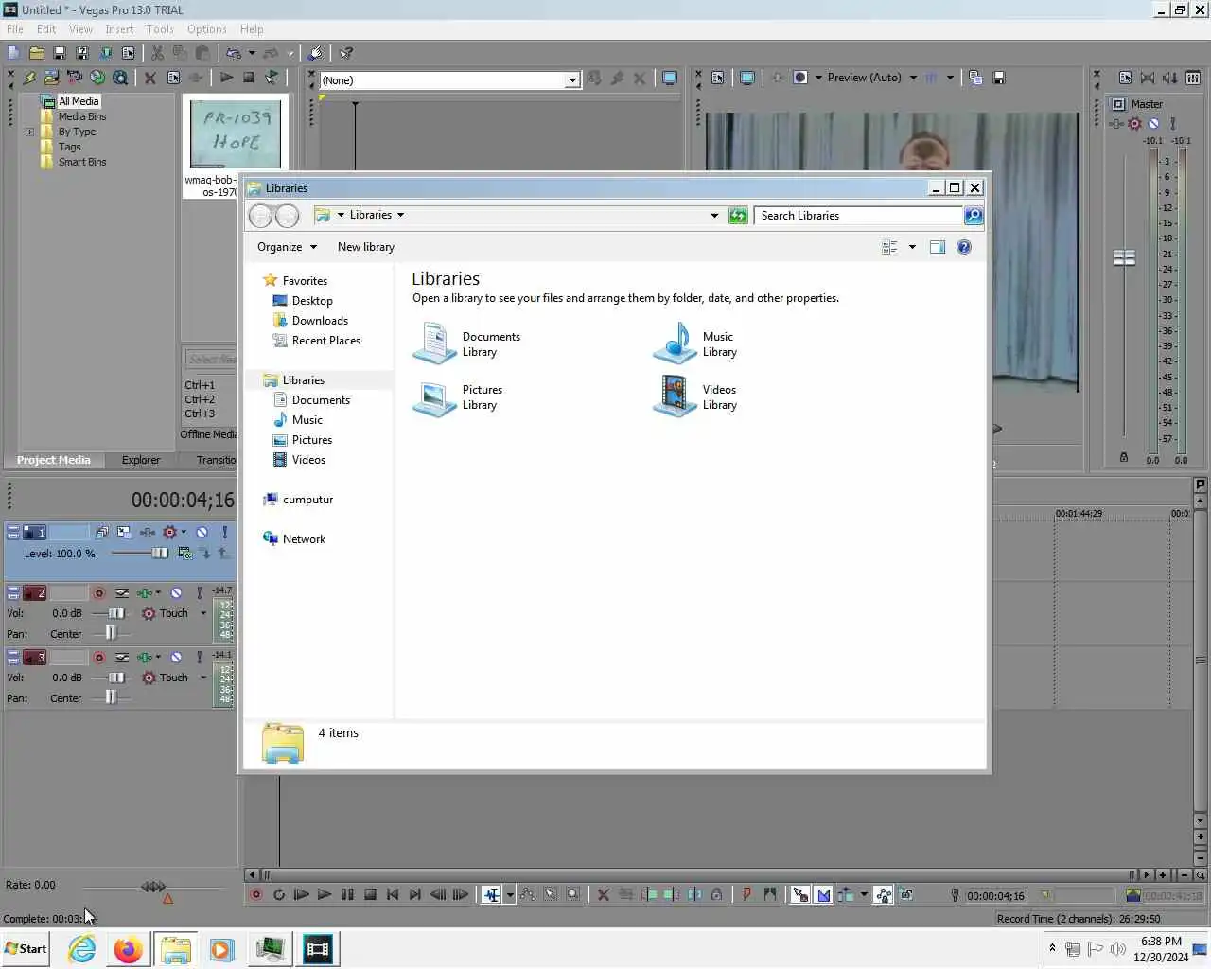
Task: Open the Options menu
Action: coord(206,29)
